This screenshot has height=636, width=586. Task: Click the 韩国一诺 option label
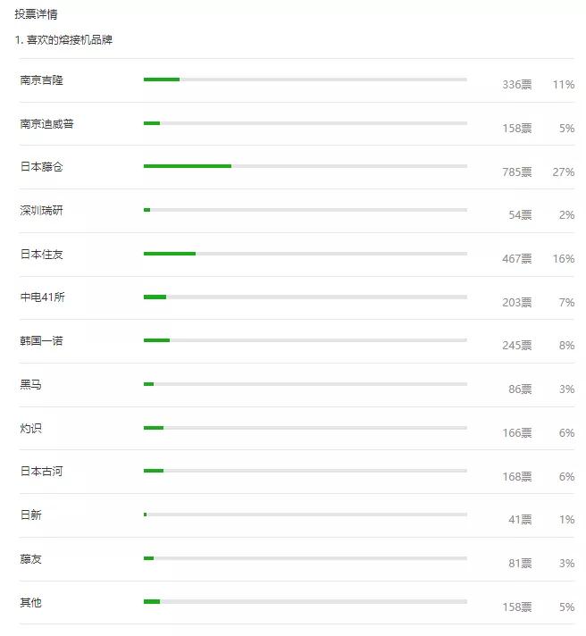42,341
